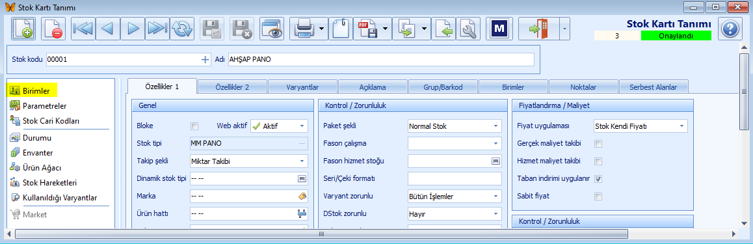Open Fason hizmet stoğu lookup icon
Screen dimensions: 753x244
[496, 161]
